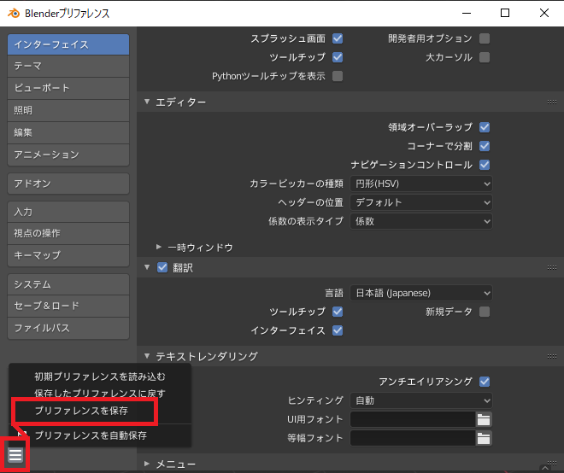The width and height of the screenshot is (564, 473).
Task: Click folder icon next to 等幅フォント field
Action: (x=485, y=438)
